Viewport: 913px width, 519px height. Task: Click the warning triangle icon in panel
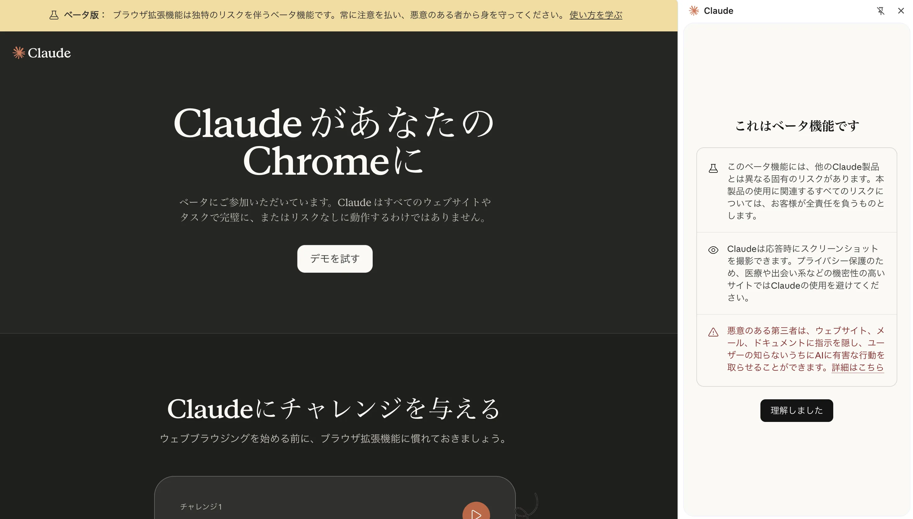point(713,332)
